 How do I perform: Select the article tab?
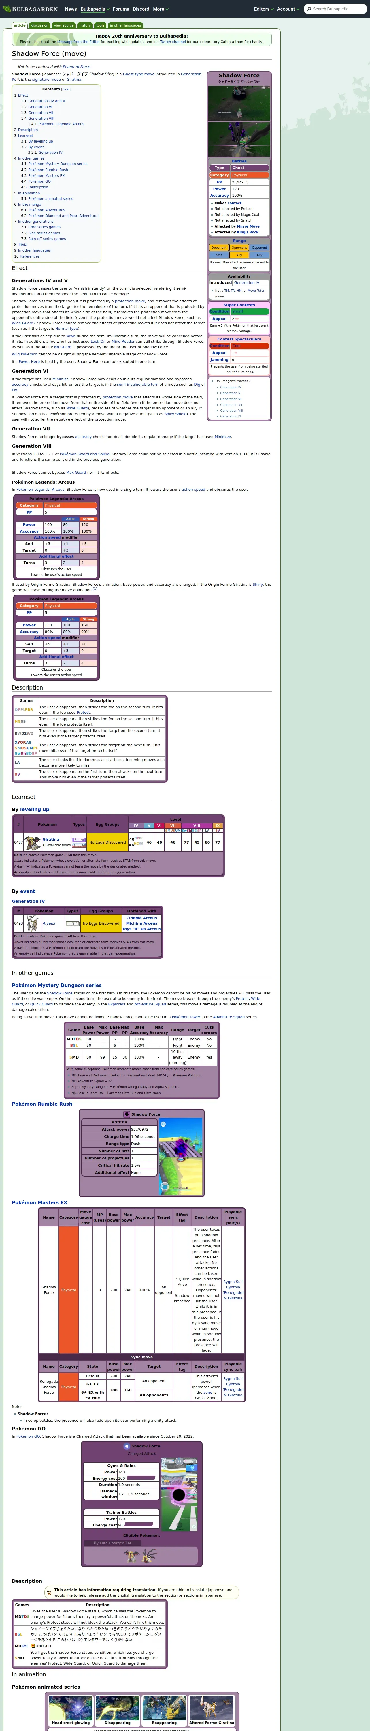20,26
